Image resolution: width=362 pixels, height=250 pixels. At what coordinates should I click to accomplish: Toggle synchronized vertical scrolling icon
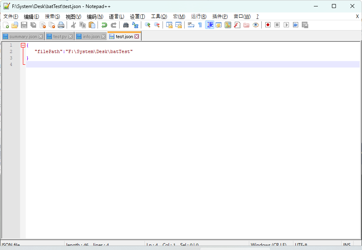[169, 25]
